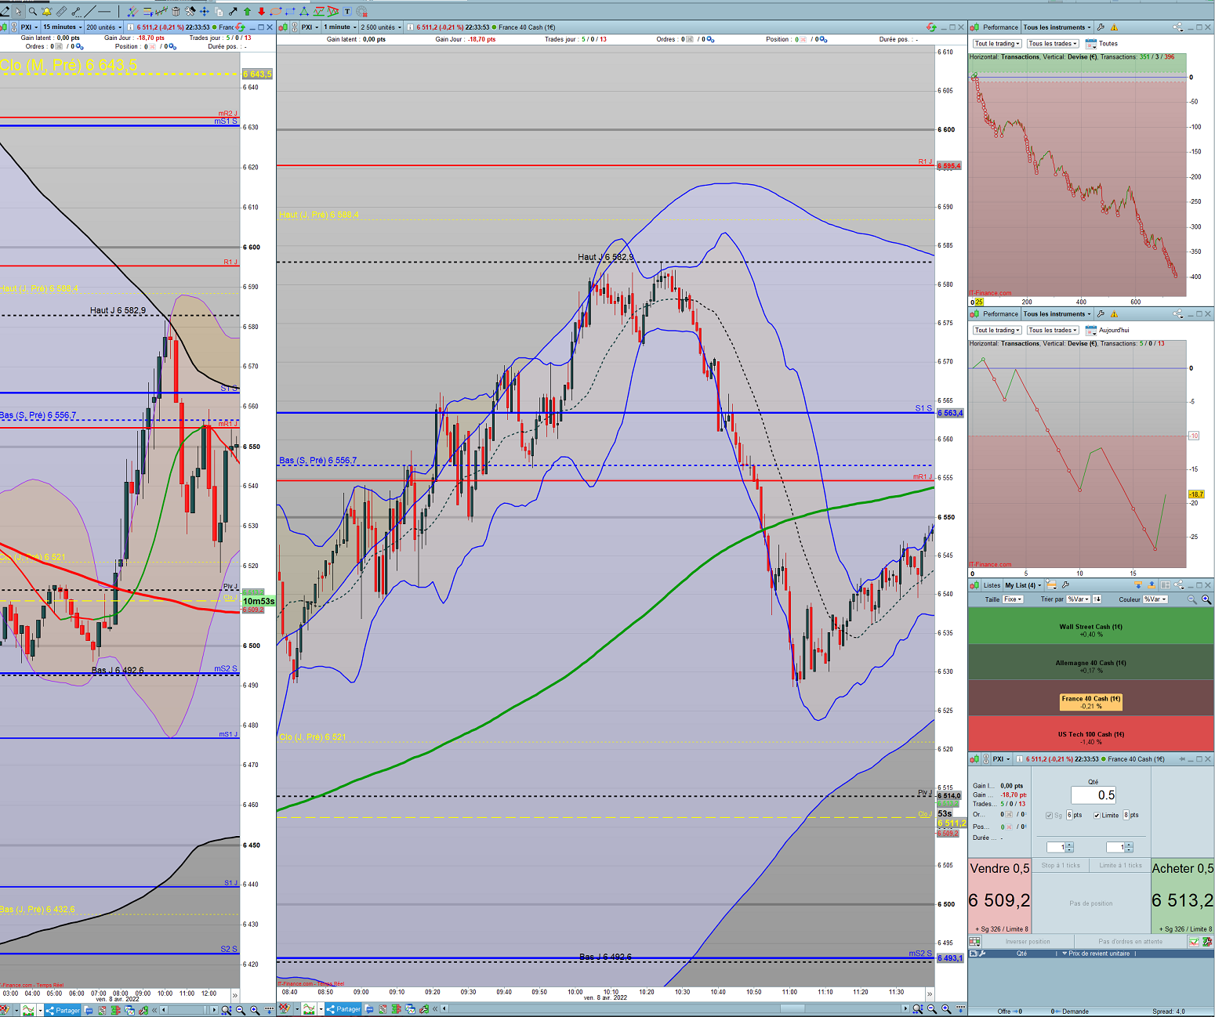Select the pencil drawing tool
1215x1017 pixels.
[5, 11]
